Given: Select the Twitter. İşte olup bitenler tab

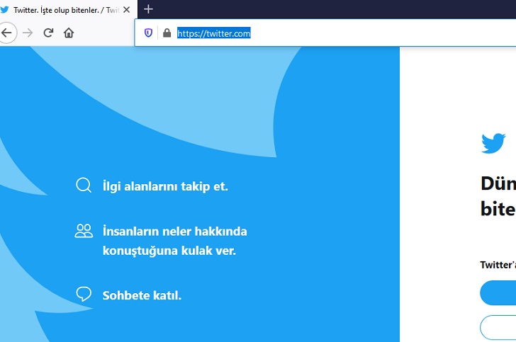Looking at the screenshot, I should coord(67,9).
